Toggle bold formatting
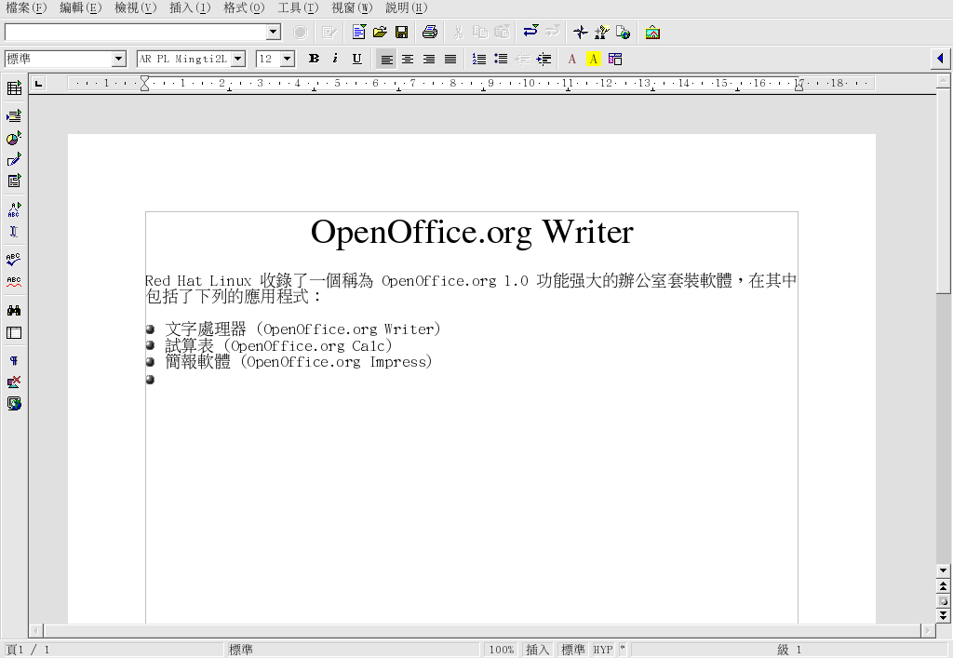 point(314,59)
